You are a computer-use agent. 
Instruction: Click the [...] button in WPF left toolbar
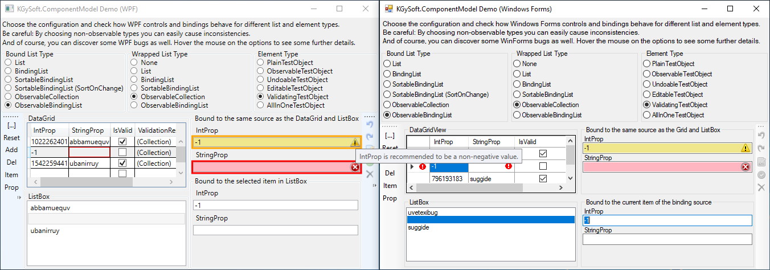(11, 125)
